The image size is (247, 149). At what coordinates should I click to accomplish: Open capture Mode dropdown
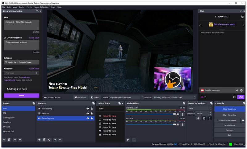(126, 98)
